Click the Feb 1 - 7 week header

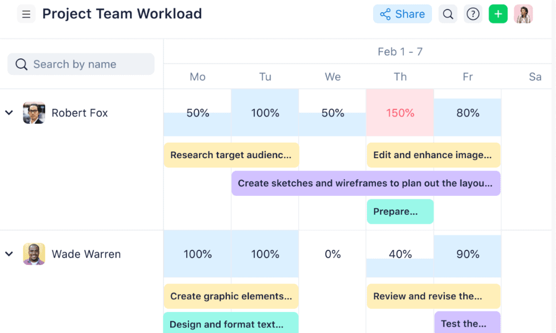[x=400, y=52]
